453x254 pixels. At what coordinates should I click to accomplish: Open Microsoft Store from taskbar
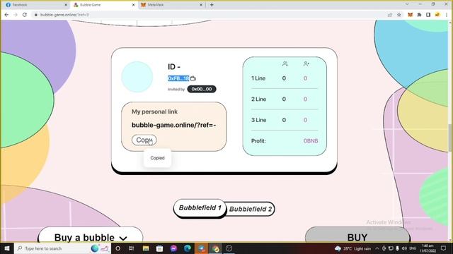[x=159, y=248]
